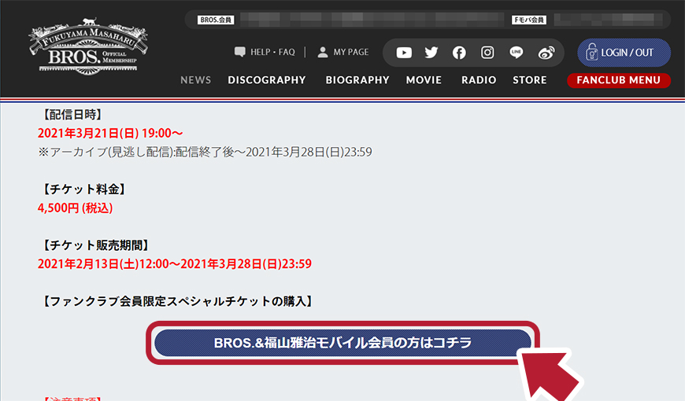This screenshot has width=685, height=401.
Task: Click the archive period note starting ※アーカイブ
Action: 205,153
